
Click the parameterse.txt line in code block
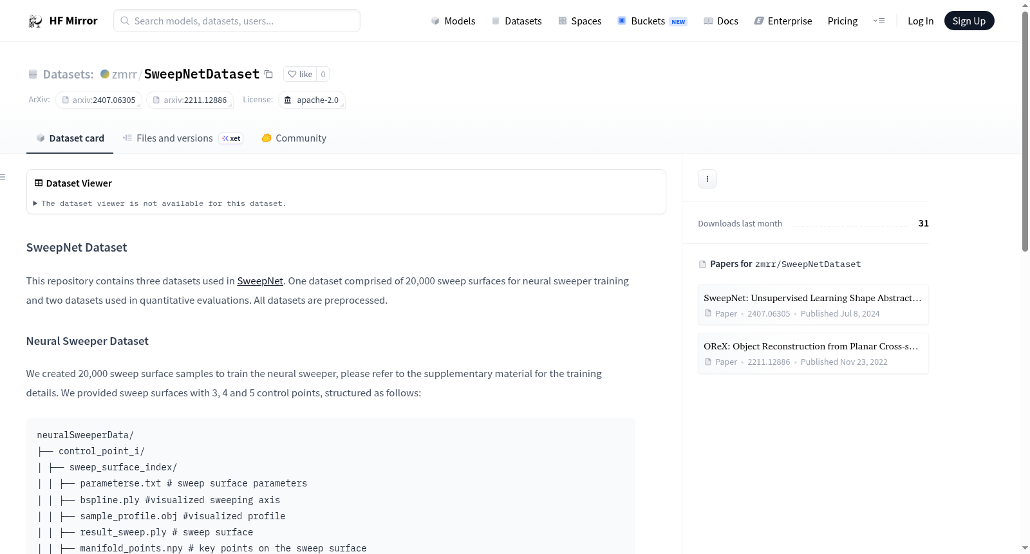click(194, 484)
